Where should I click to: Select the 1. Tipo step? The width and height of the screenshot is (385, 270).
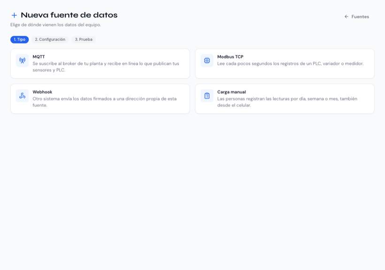tap(19, 39)
